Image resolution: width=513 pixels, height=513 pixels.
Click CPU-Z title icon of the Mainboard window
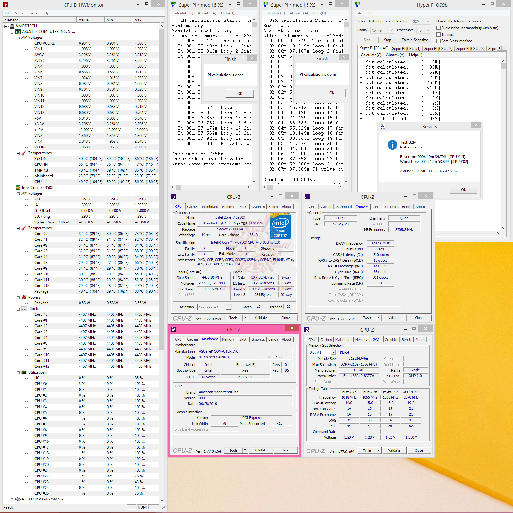(x=173, y=329)
